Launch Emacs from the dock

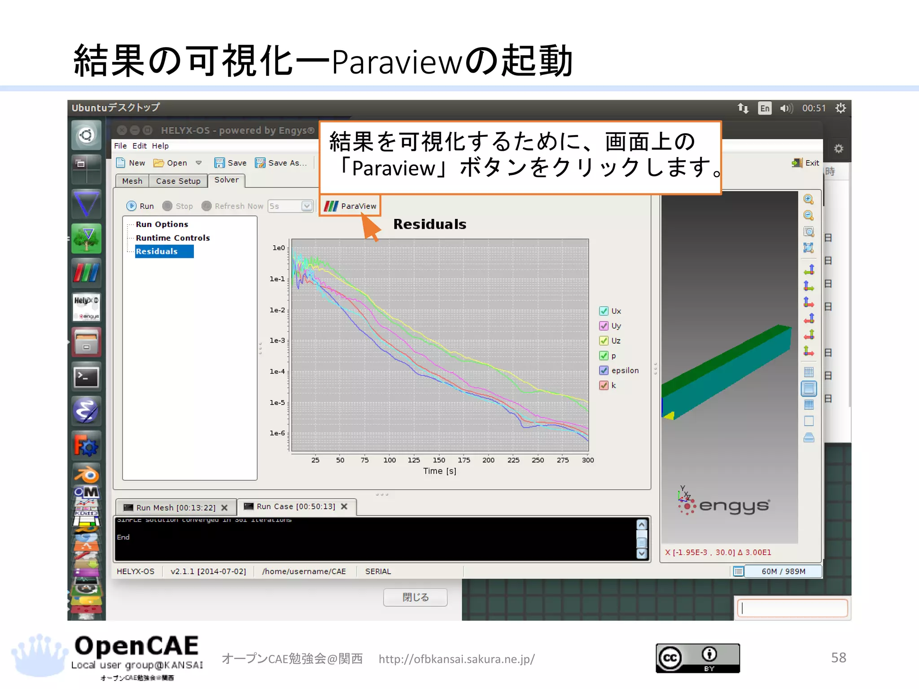point(86,410)
